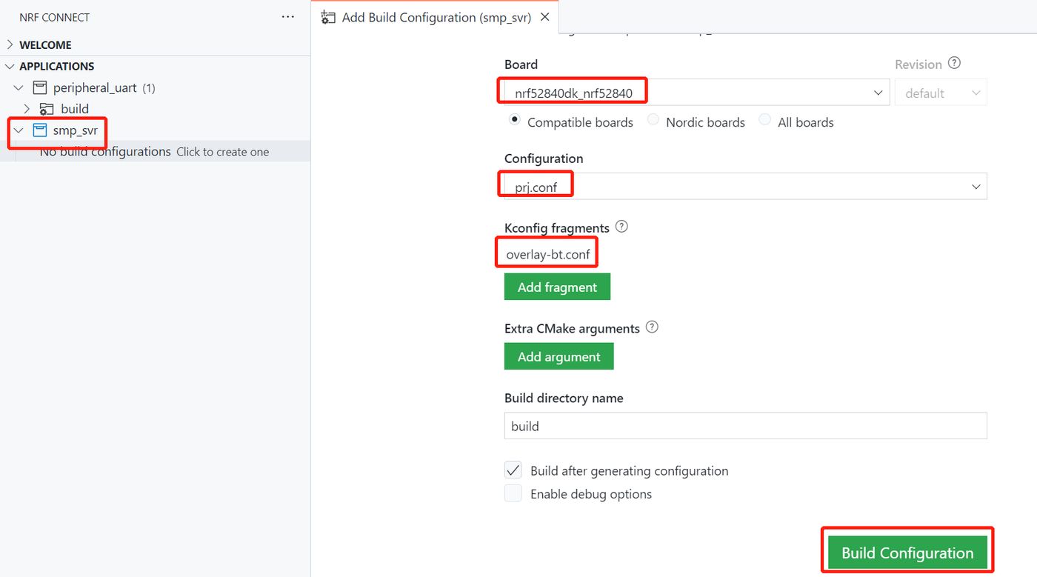Screen dimensions: 1037x577
Task: Click the build configuration tab icon
Action: [x=328, y=18]
